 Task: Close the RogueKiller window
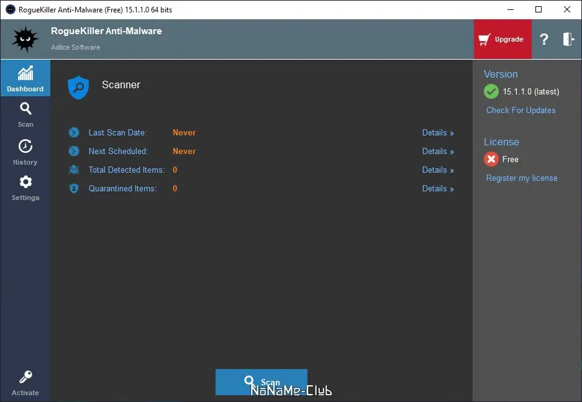coord(566,10)
